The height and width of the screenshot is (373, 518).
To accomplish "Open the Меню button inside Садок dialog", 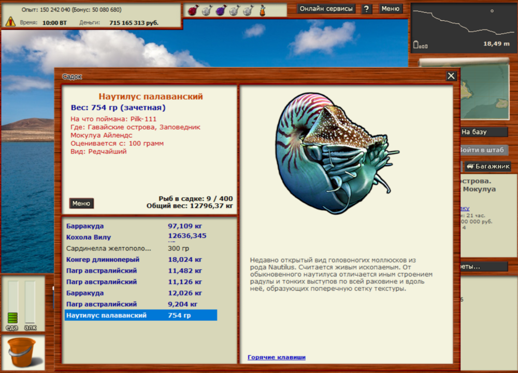I will (81, 203).
